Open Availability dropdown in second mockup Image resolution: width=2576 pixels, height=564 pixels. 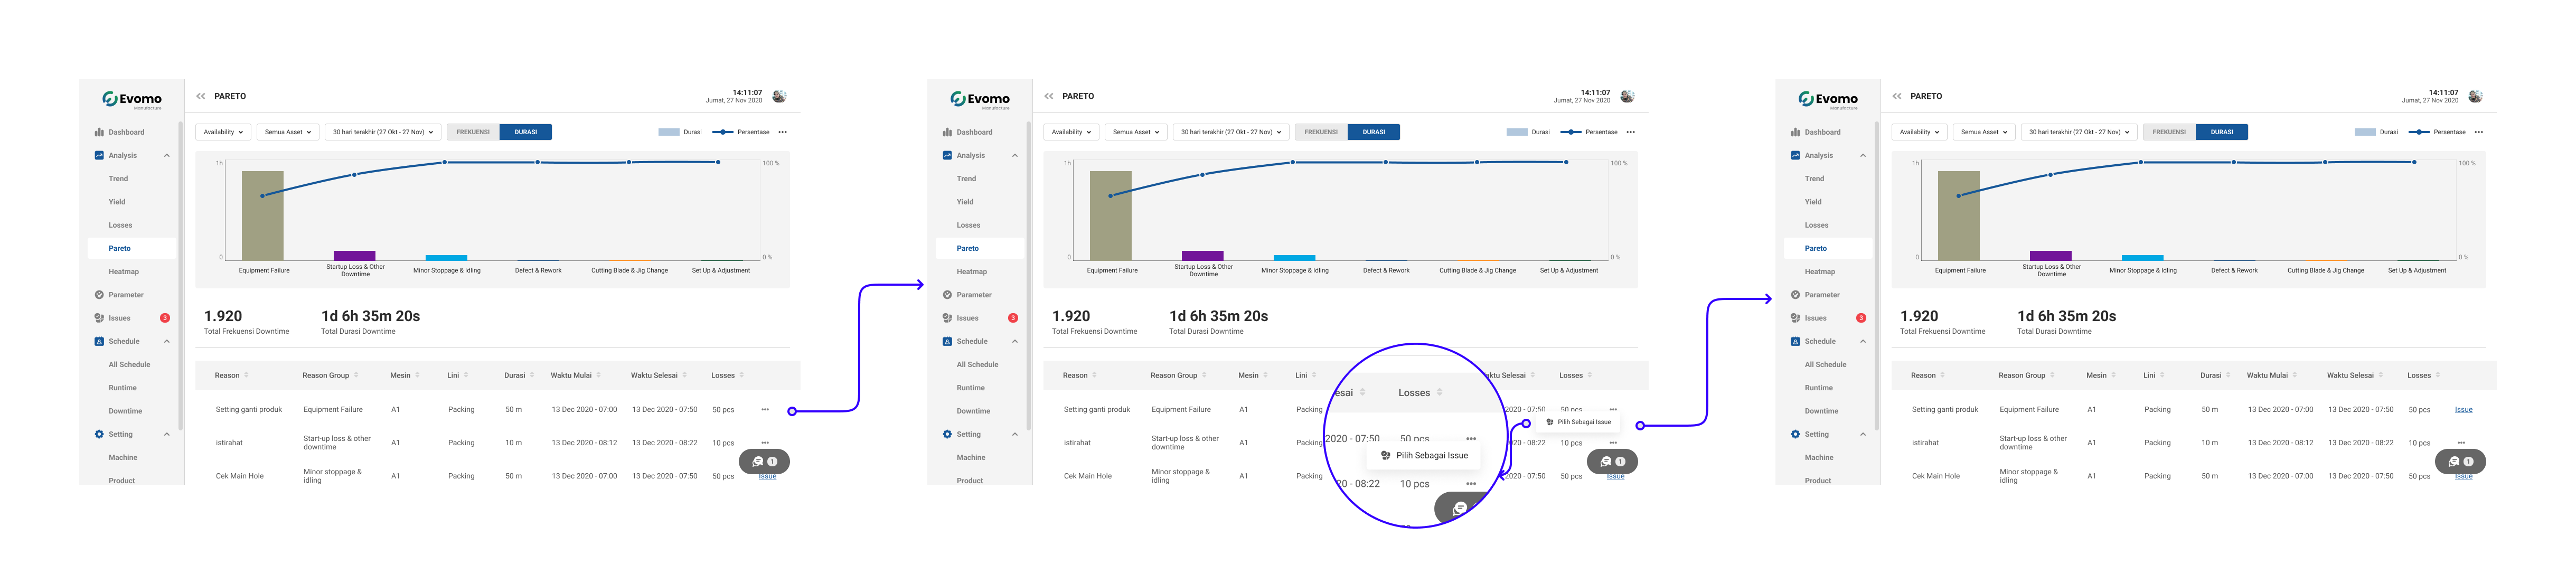click(x=1071, y=132)
